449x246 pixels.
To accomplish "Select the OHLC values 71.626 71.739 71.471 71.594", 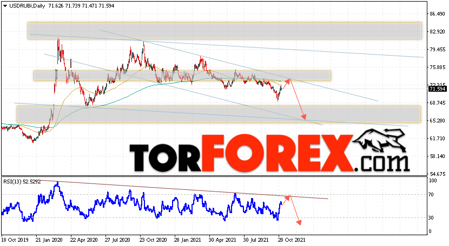I will (x=81, y=6).
